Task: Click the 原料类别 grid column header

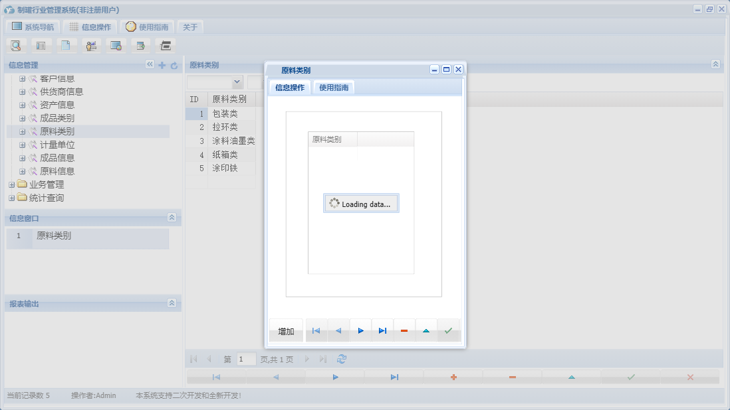Action: [x=231, y=99]
